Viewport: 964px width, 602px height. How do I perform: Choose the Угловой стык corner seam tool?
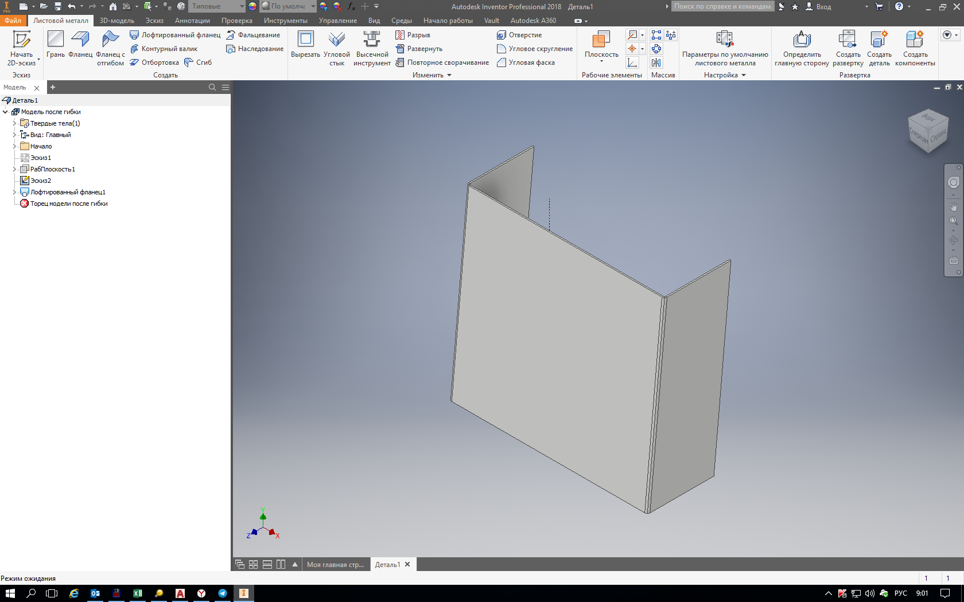tap(337, 40)
